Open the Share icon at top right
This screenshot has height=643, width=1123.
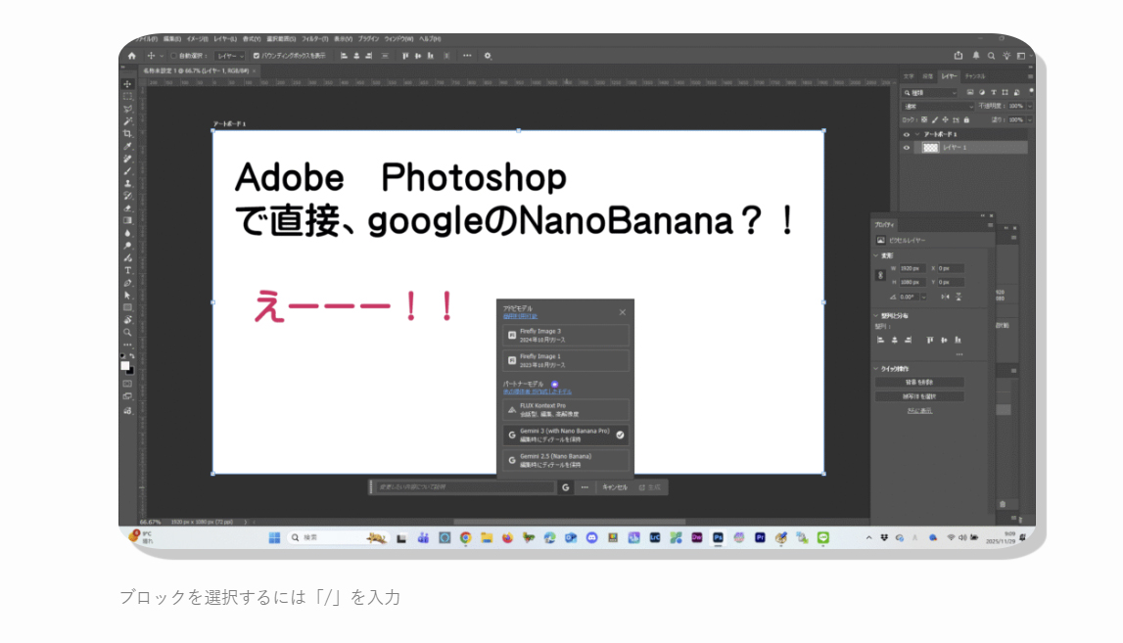pyautogui.click(x=959, y=56)
